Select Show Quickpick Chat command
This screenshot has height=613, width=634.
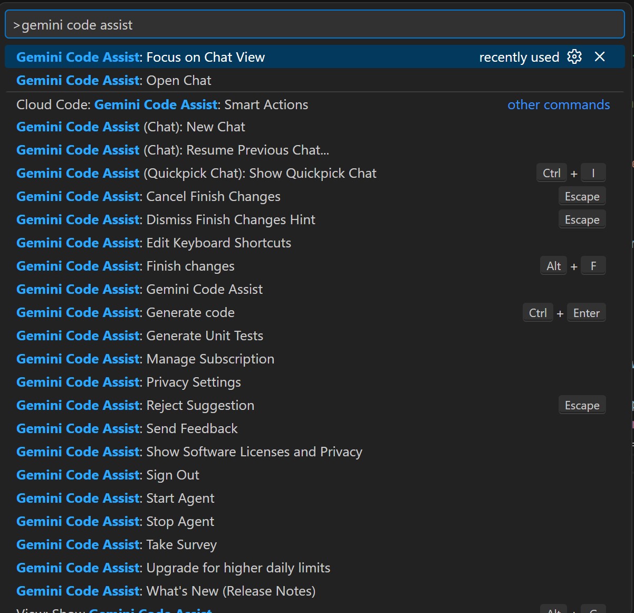point(315,173)
